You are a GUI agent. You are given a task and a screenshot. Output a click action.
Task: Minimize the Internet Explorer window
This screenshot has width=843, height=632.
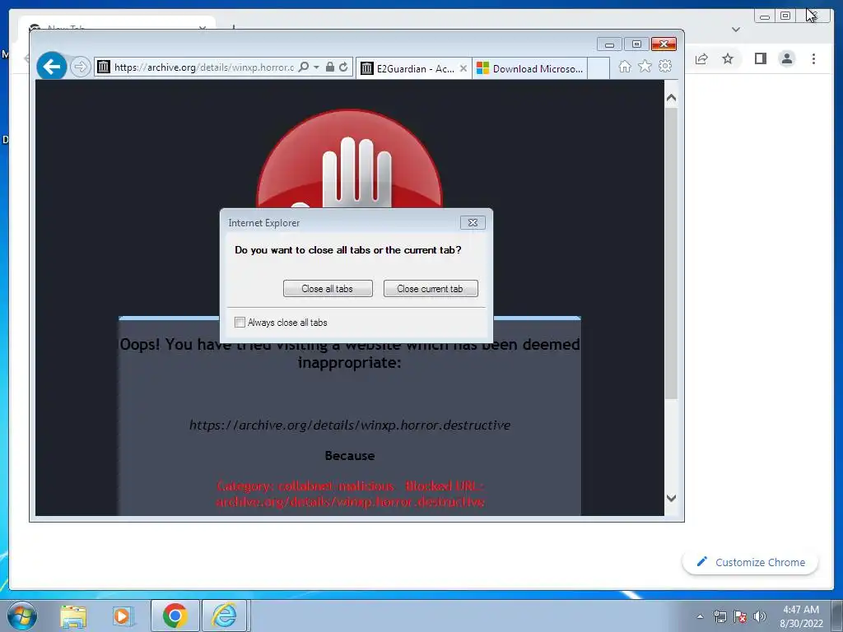609,44
